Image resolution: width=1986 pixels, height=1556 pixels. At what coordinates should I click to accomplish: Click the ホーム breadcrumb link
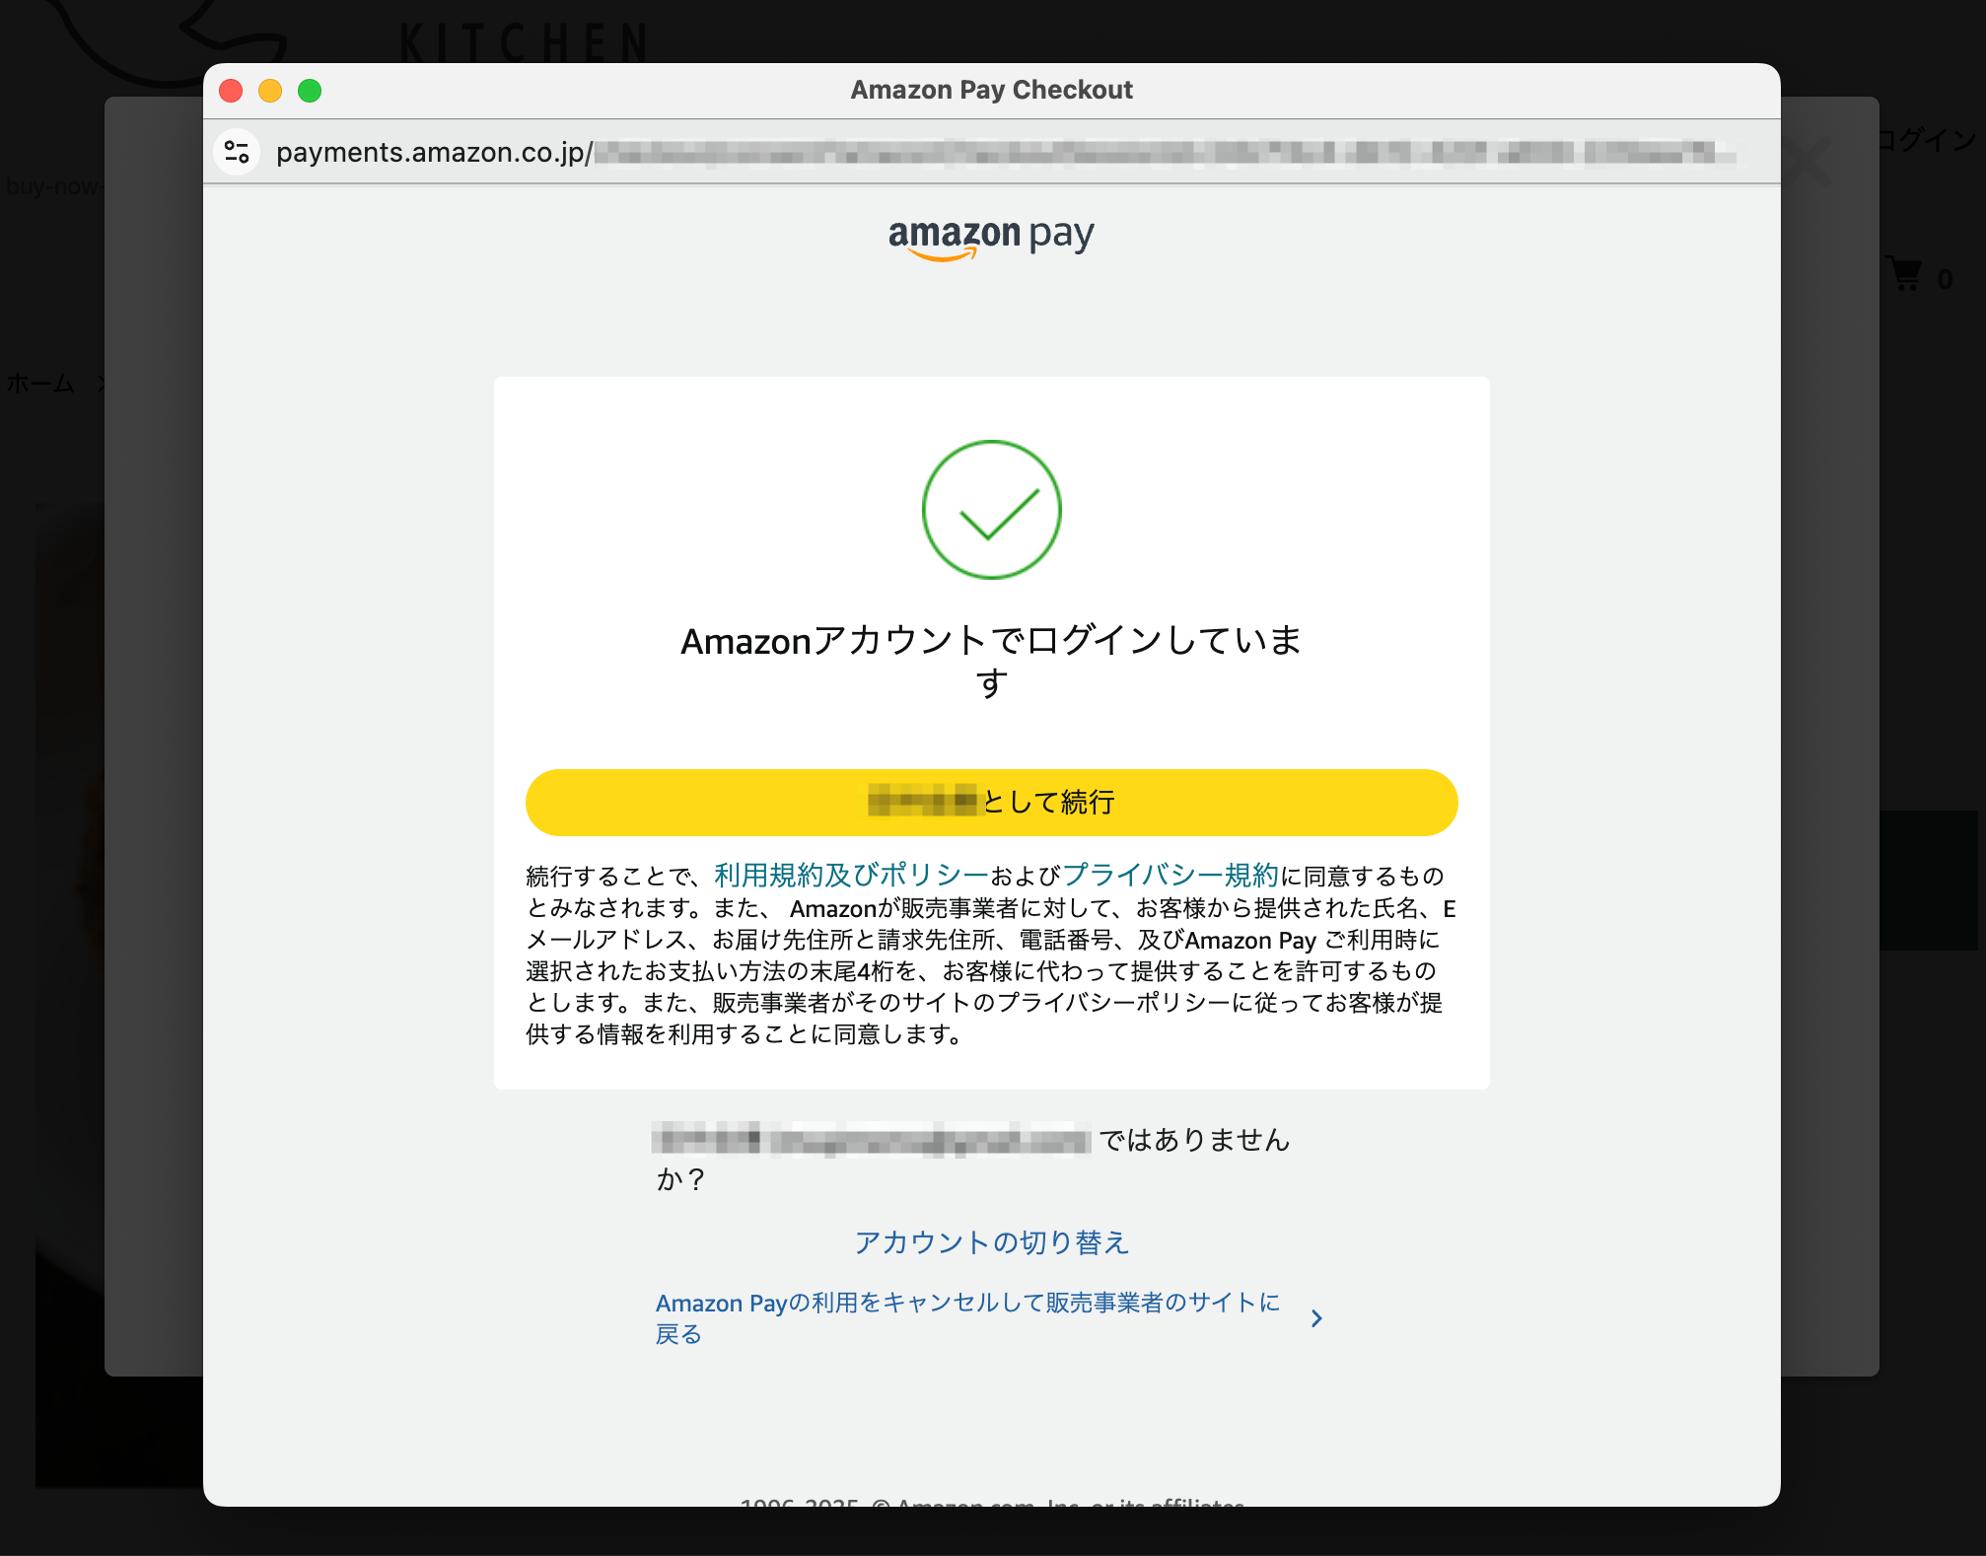click(39, 383)
